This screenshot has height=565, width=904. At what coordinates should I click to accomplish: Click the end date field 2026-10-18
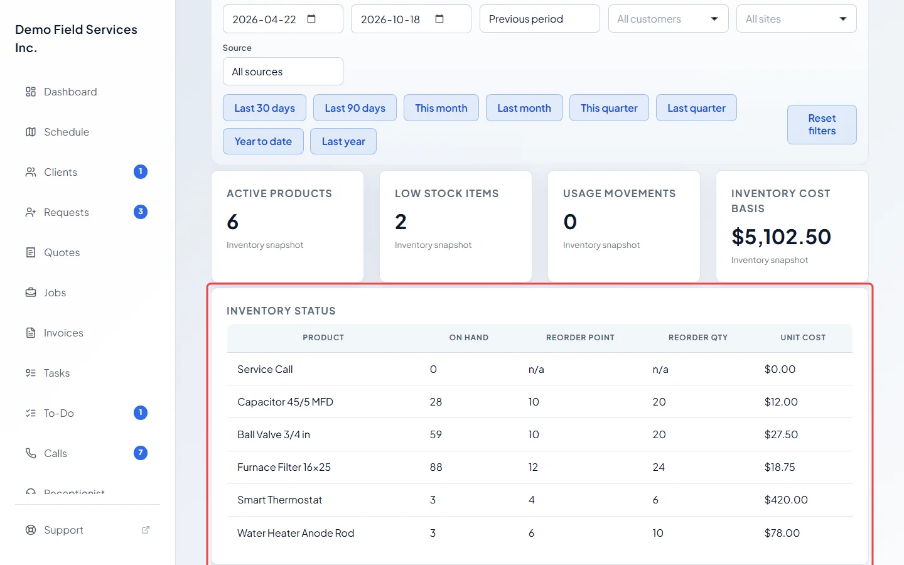[411, 19]
